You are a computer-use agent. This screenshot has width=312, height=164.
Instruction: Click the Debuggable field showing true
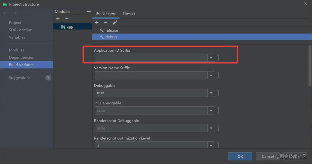click(x=151, y=93)
